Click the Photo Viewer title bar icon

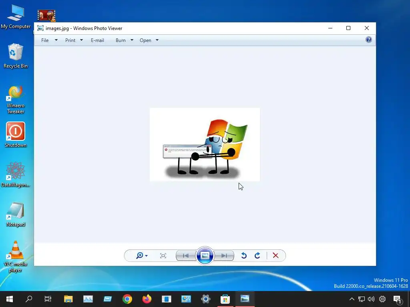(x=40, y=28)
